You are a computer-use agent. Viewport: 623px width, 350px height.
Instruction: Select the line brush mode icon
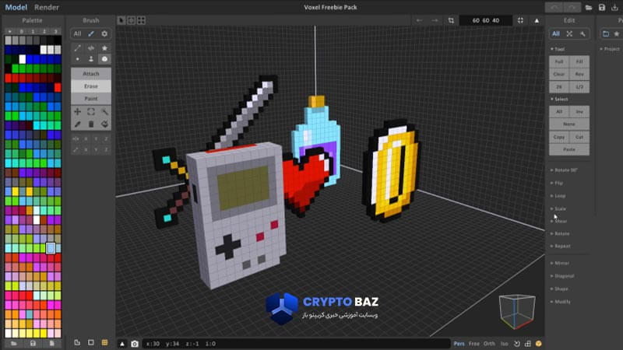(77, 48)
